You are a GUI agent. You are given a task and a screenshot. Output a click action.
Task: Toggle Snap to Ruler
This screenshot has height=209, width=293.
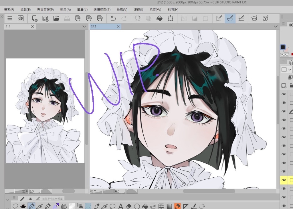point(219,18)
